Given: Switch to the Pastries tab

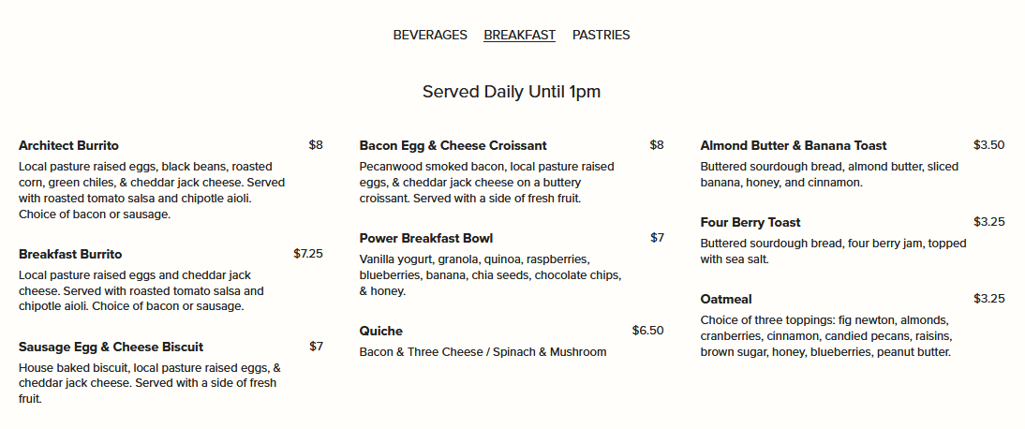Looking at the screenshot, I should (x=601, y=36).
